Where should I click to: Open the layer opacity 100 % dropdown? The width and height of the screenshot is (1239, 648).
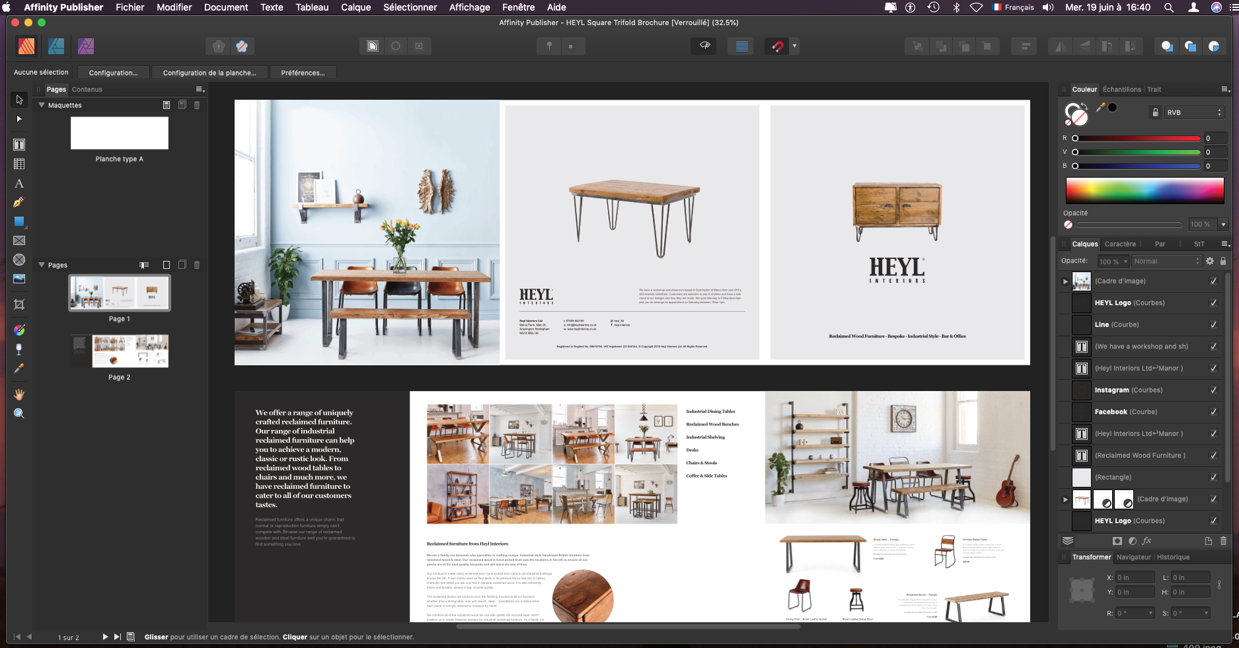(x=1113, y=261)
